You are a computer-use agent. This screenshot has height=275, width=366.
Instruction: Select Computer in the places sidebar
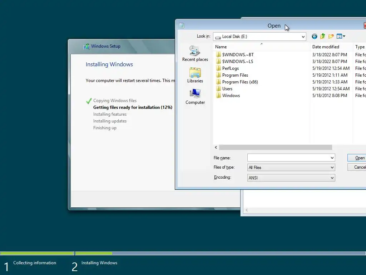195,97
